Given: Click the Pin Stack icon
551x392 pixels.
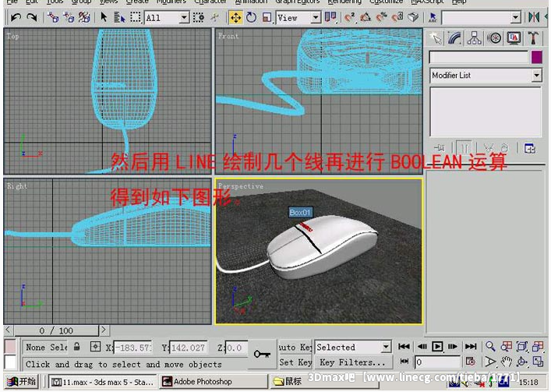Looking at the screenshot, I should click(440, 148).
